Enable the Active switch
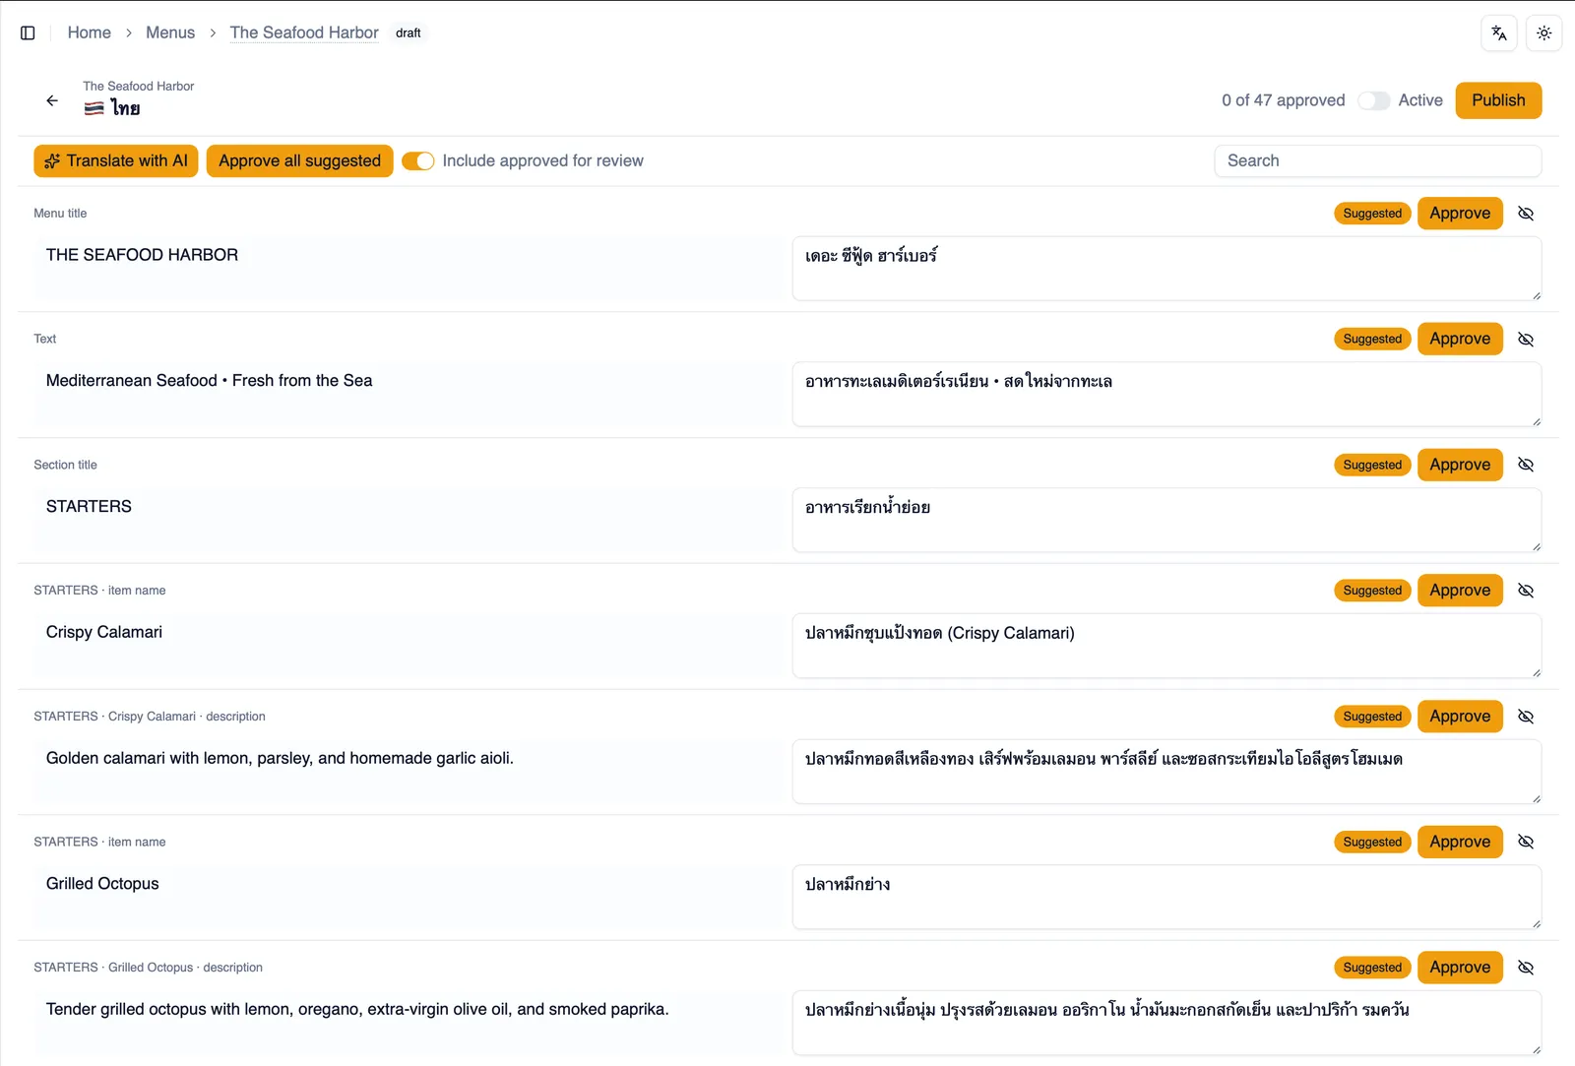Viewport: 1575px width, 1066px height. point(1373,100)
